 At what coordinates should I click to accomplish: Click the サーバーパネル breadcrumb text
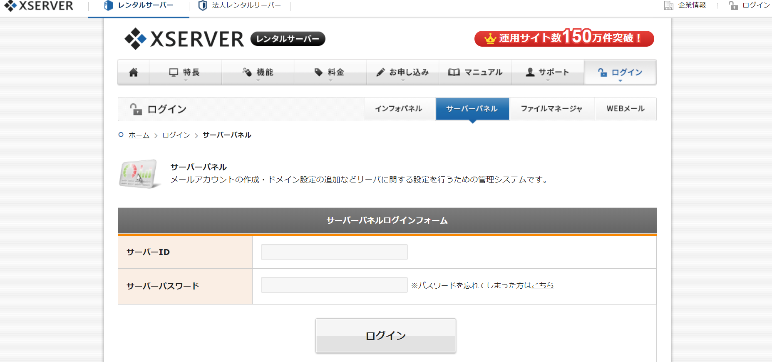point(227,135)
